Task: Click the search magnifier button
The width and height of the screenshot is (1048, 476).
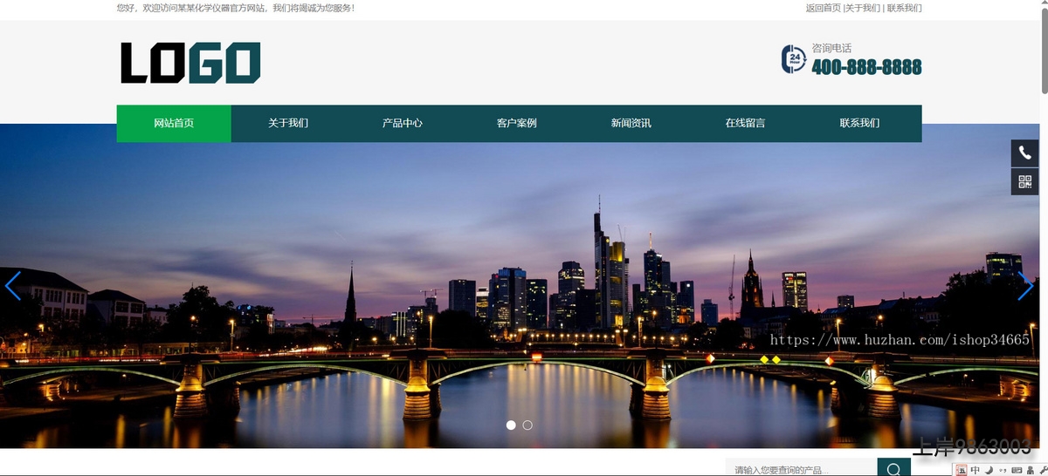Action: [893, 469]
